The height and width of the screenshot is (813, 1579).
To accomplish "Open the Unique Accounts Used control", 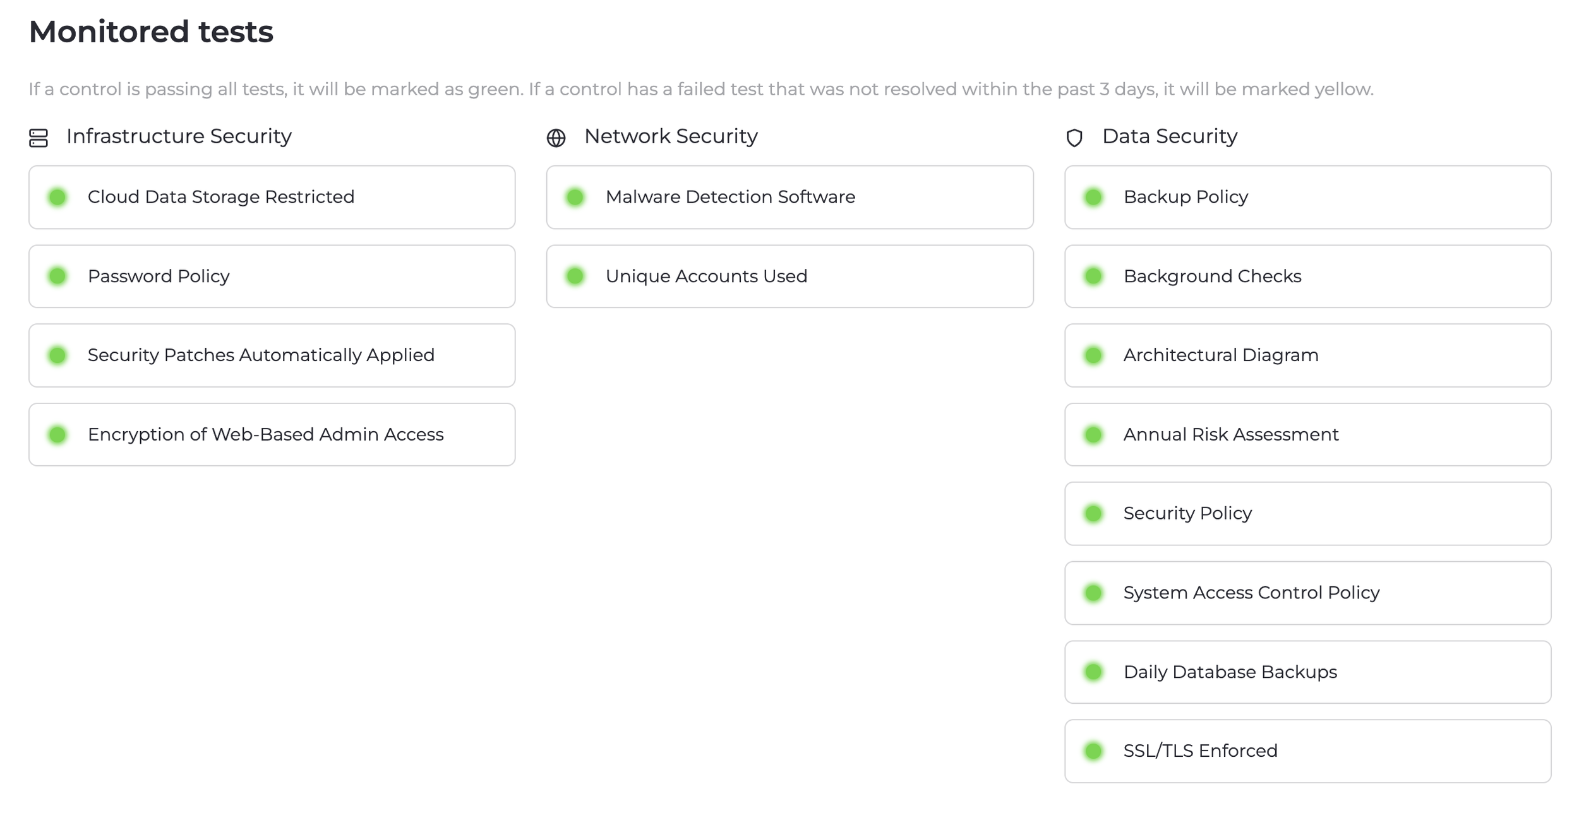I will (790, 276).
